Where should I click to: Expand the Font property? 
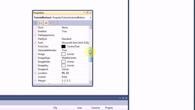click(x=35, y=43)
